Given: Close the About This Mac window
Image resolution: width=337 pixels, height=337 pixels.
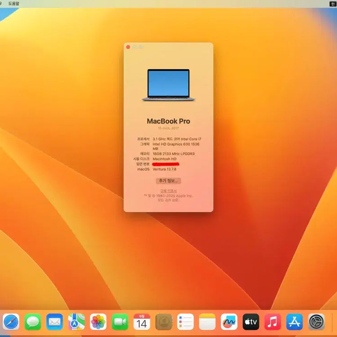Looking at the screenshot, I should [128, 47].
